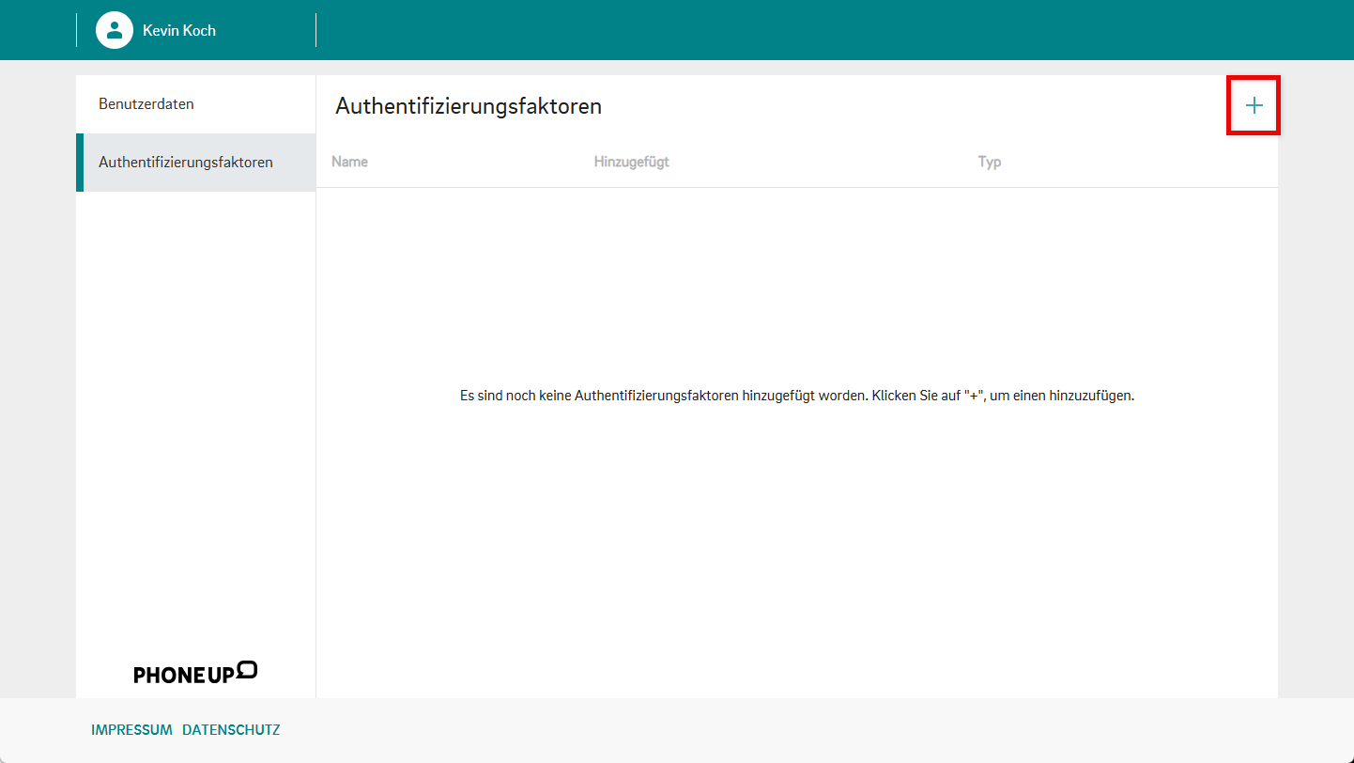Click empty footer area right of Datenschutz
Viewport: 1354px width, 763px height.
(751, 730)
